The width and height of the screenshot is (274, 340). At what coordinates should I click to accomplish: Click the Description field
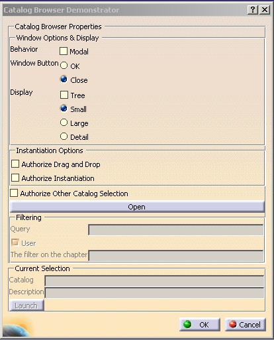coord(154,293)
